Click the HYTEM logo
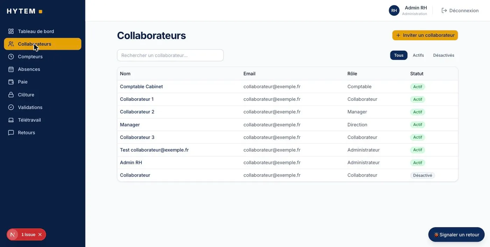Image resolution: width=490 pixels, height=247 pixels. 24,11
